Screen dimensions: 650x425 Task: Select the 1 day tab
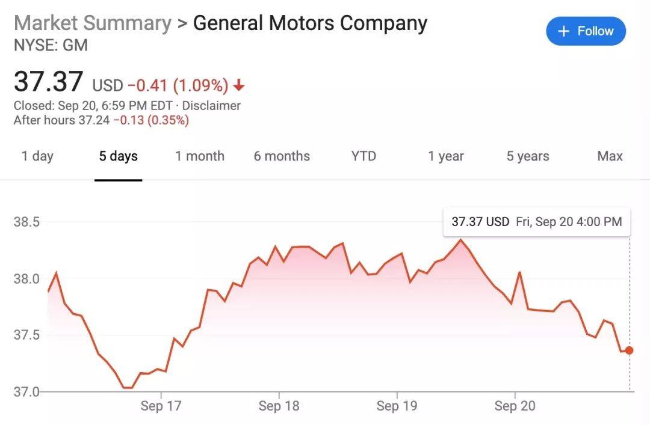[x=37, y=156]
